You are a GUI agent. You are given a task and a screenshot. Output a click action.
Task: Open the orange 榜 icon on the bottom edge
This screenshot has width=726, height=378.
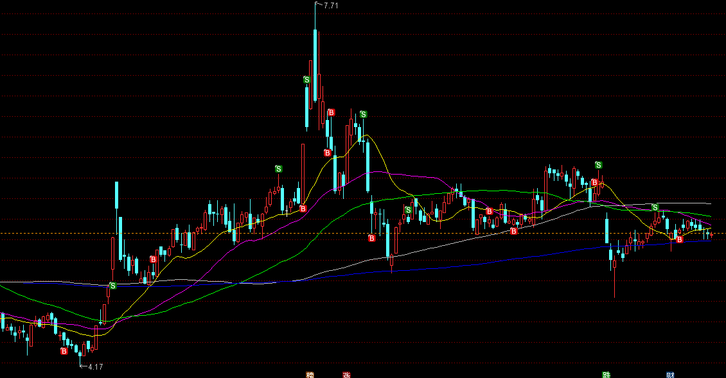pos(310,375)
